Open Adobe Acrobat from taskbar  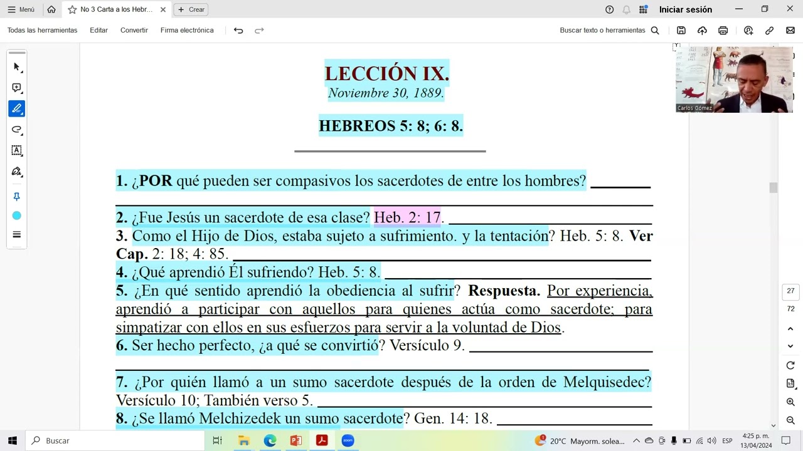[322, 440]
